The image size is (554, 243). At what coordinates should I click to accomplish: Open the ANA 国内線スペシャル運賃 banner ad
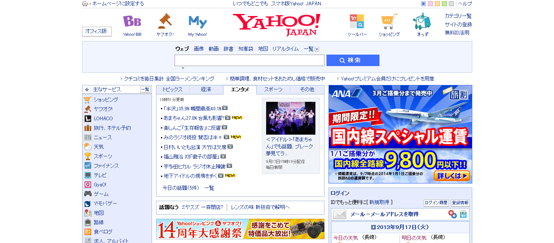[400, 134]
